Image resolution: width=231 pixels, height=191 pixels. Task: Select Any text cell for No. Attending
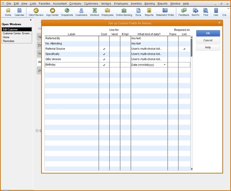tap(149, 44)
